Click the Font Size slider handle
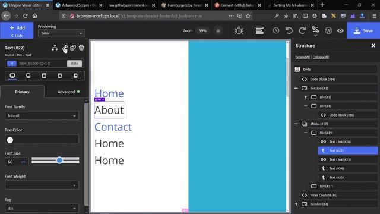 pos(59,160)
